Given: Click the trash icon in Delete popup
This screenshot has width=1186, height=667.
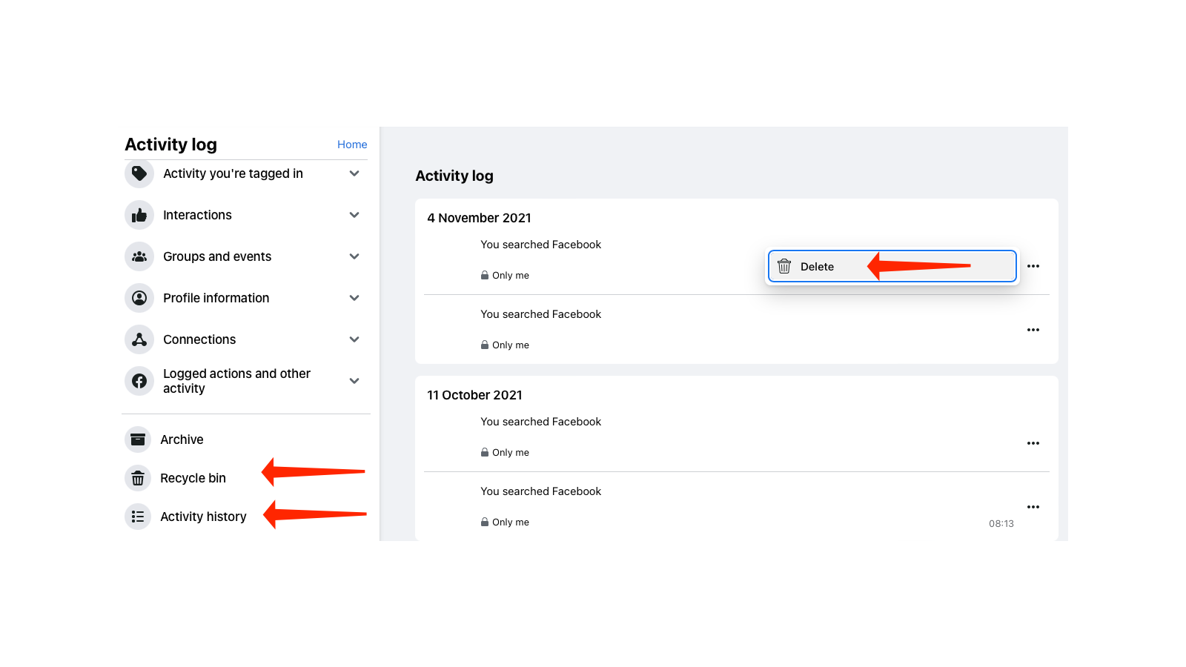Looking at the screenshot, I should point(784,267).
